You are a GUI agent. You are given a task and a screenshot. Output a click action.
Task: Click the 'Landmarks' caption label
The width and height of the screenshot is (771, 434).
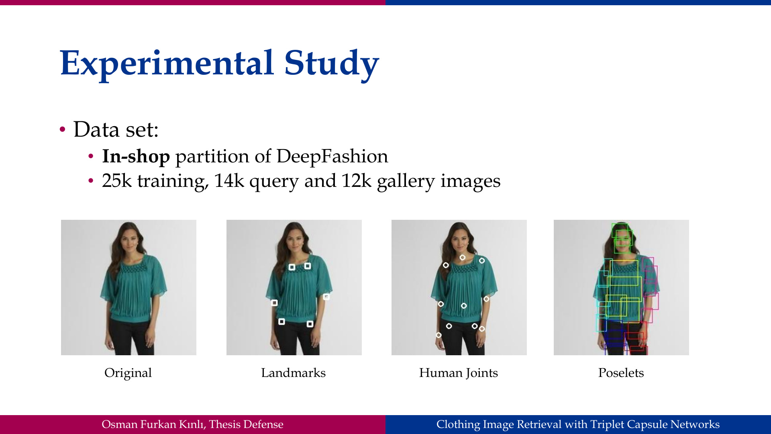tap(293, 373)
